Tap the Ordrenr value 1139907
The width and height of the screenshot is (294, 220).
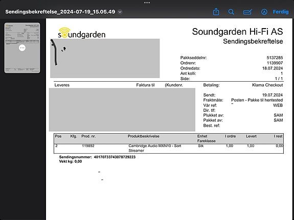[x=275, y=63]
